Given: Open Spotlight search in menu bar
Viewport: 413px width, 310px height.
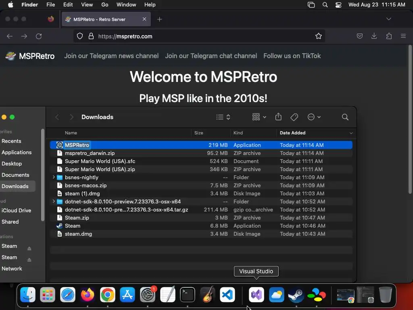Looking at the screenshot, I should (x=325, y=5).
